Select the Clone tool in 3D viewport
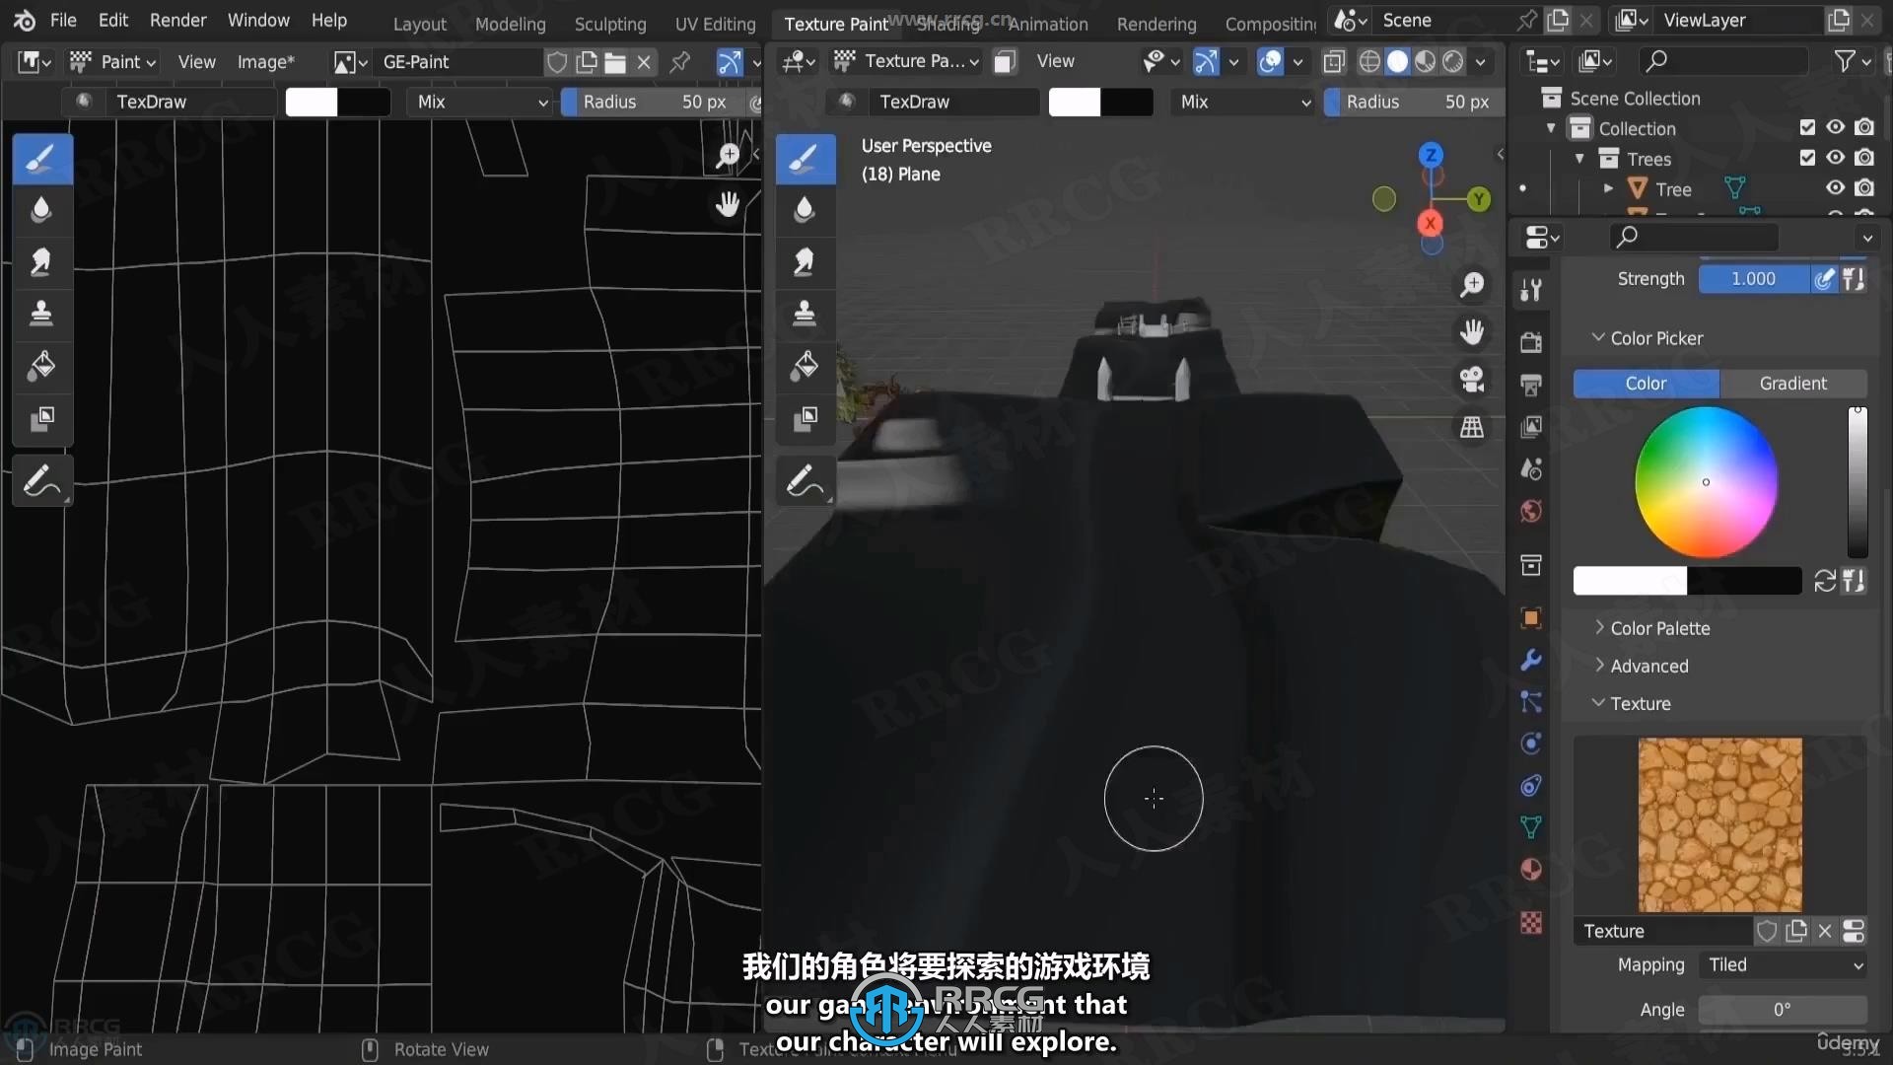1893x1065 pixels. tap(805, 314)
